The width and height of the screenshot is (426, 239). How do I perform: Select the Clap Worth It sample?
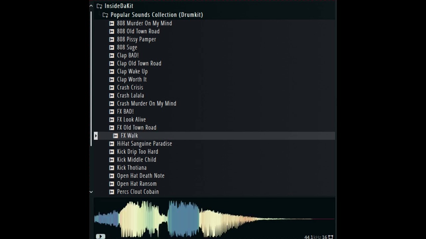coord(132,79)
